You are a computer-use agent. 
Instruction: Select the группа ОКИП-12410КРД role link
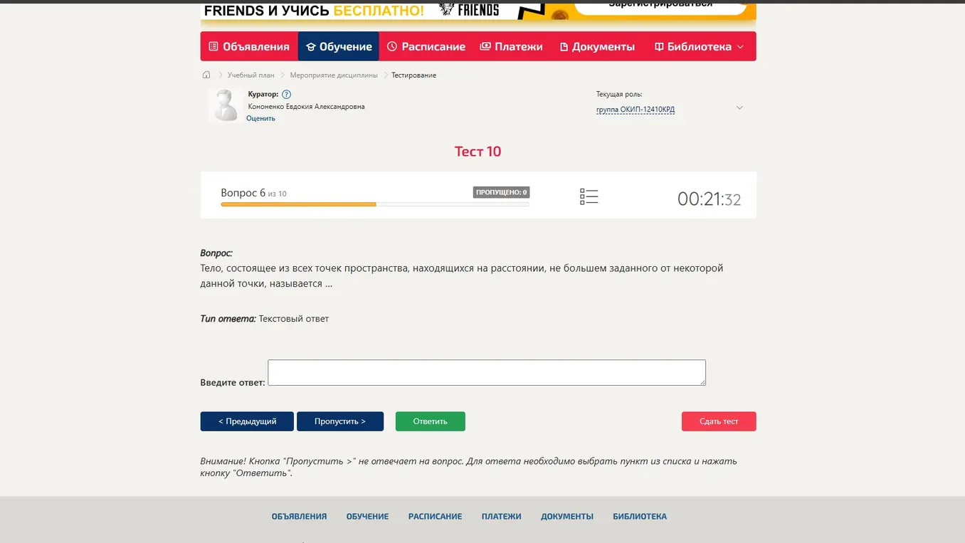coord(636,110)
